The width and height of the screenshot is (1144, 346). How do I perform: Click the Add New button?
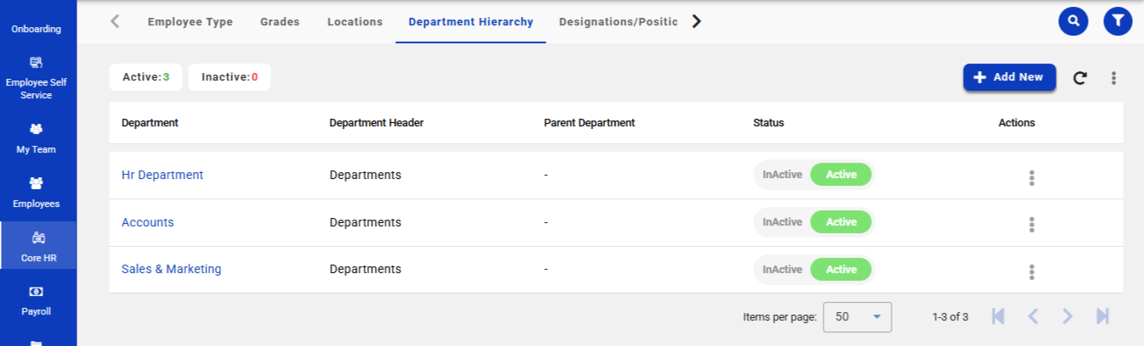pyautogui.click(x=1009, y=77)
